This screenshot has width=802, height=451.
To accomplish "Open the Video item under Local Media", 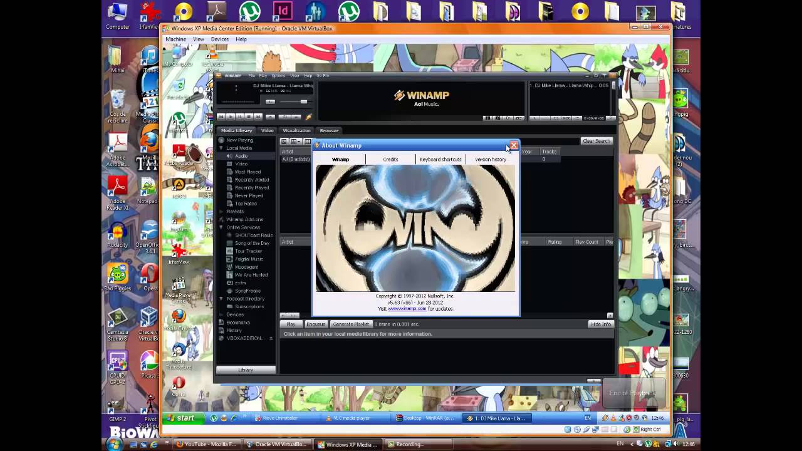I will click(x=241, y=163).
